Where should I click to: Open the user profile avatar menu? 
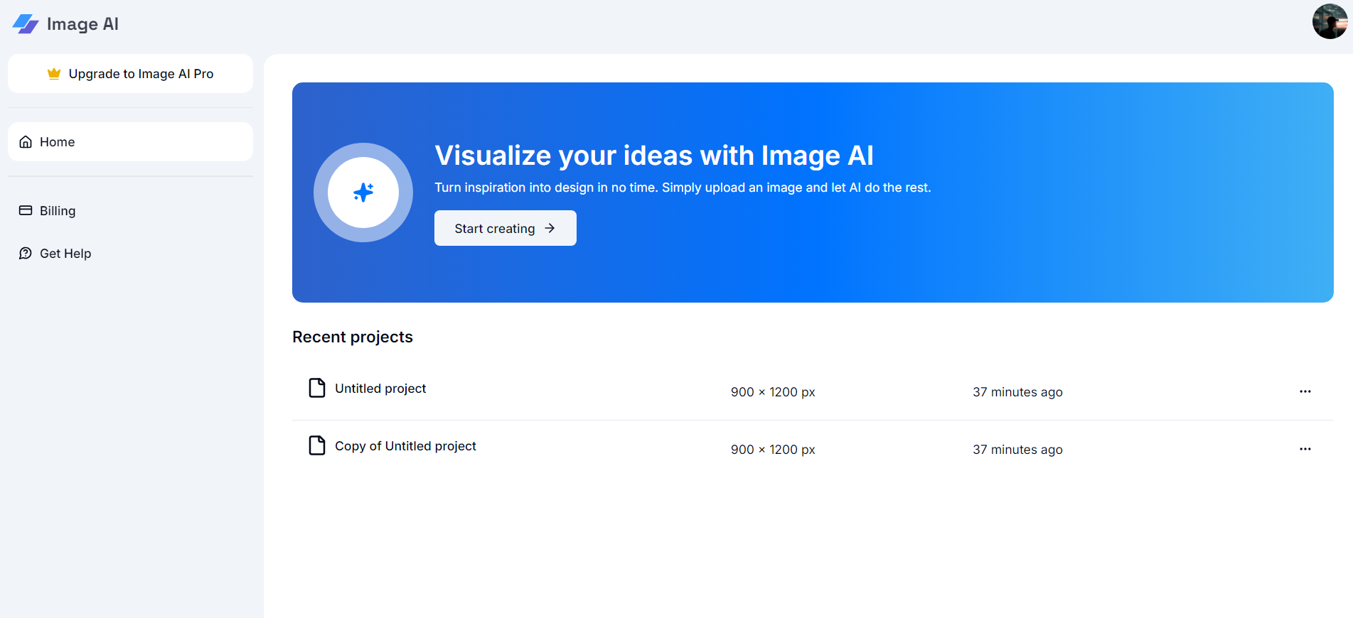pyautogui.click(x=1330, y=21)
